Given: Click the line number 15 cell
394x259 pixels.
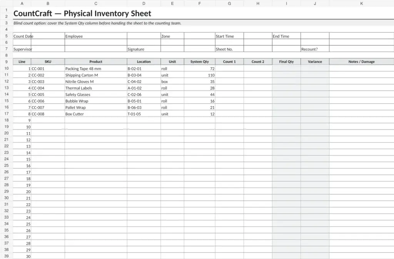Looking at the screenshot, I should tap(22, 159).
